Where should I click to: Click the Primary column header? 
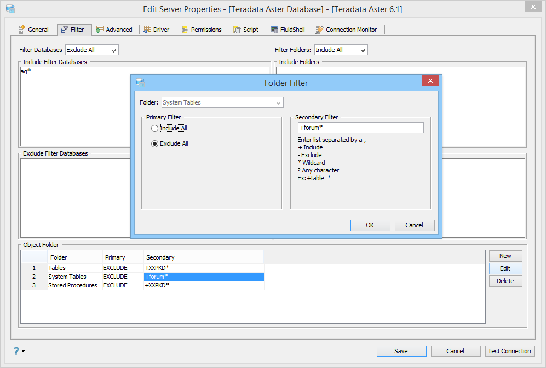click(123, 257)
